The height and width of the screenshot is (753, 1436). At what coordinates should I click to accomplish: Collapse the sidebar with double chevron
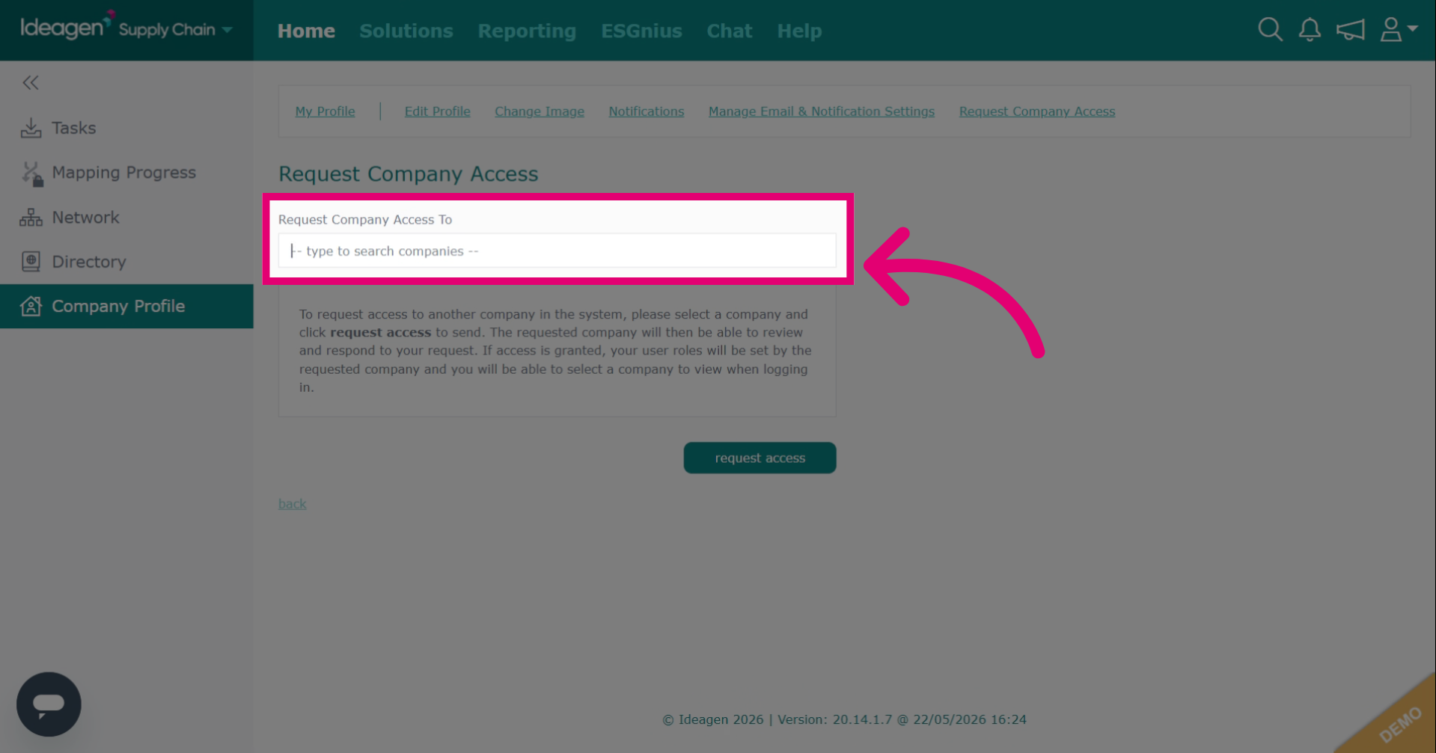31,83
